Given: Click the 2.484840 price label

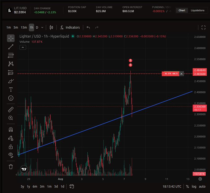Looking at the screenshot, I should tap(200, 70).
